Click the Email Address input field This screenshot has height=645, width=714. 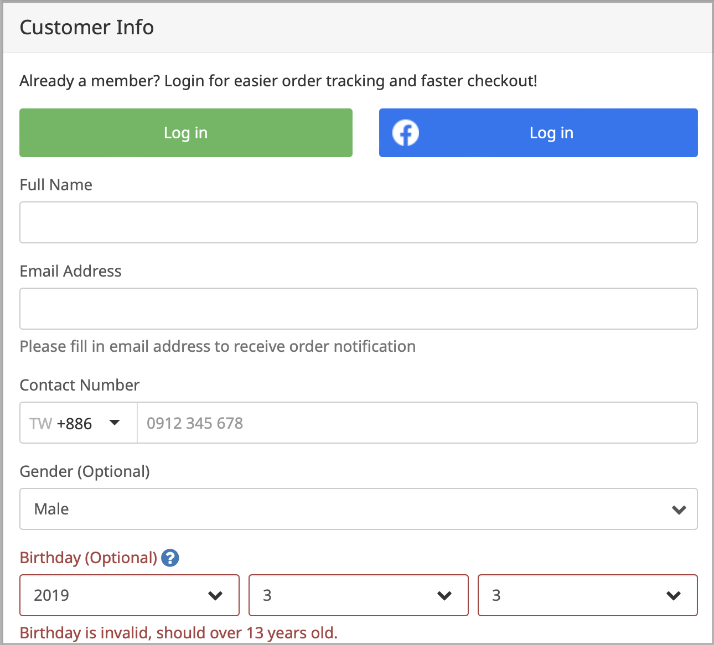(x=359, y=309)
